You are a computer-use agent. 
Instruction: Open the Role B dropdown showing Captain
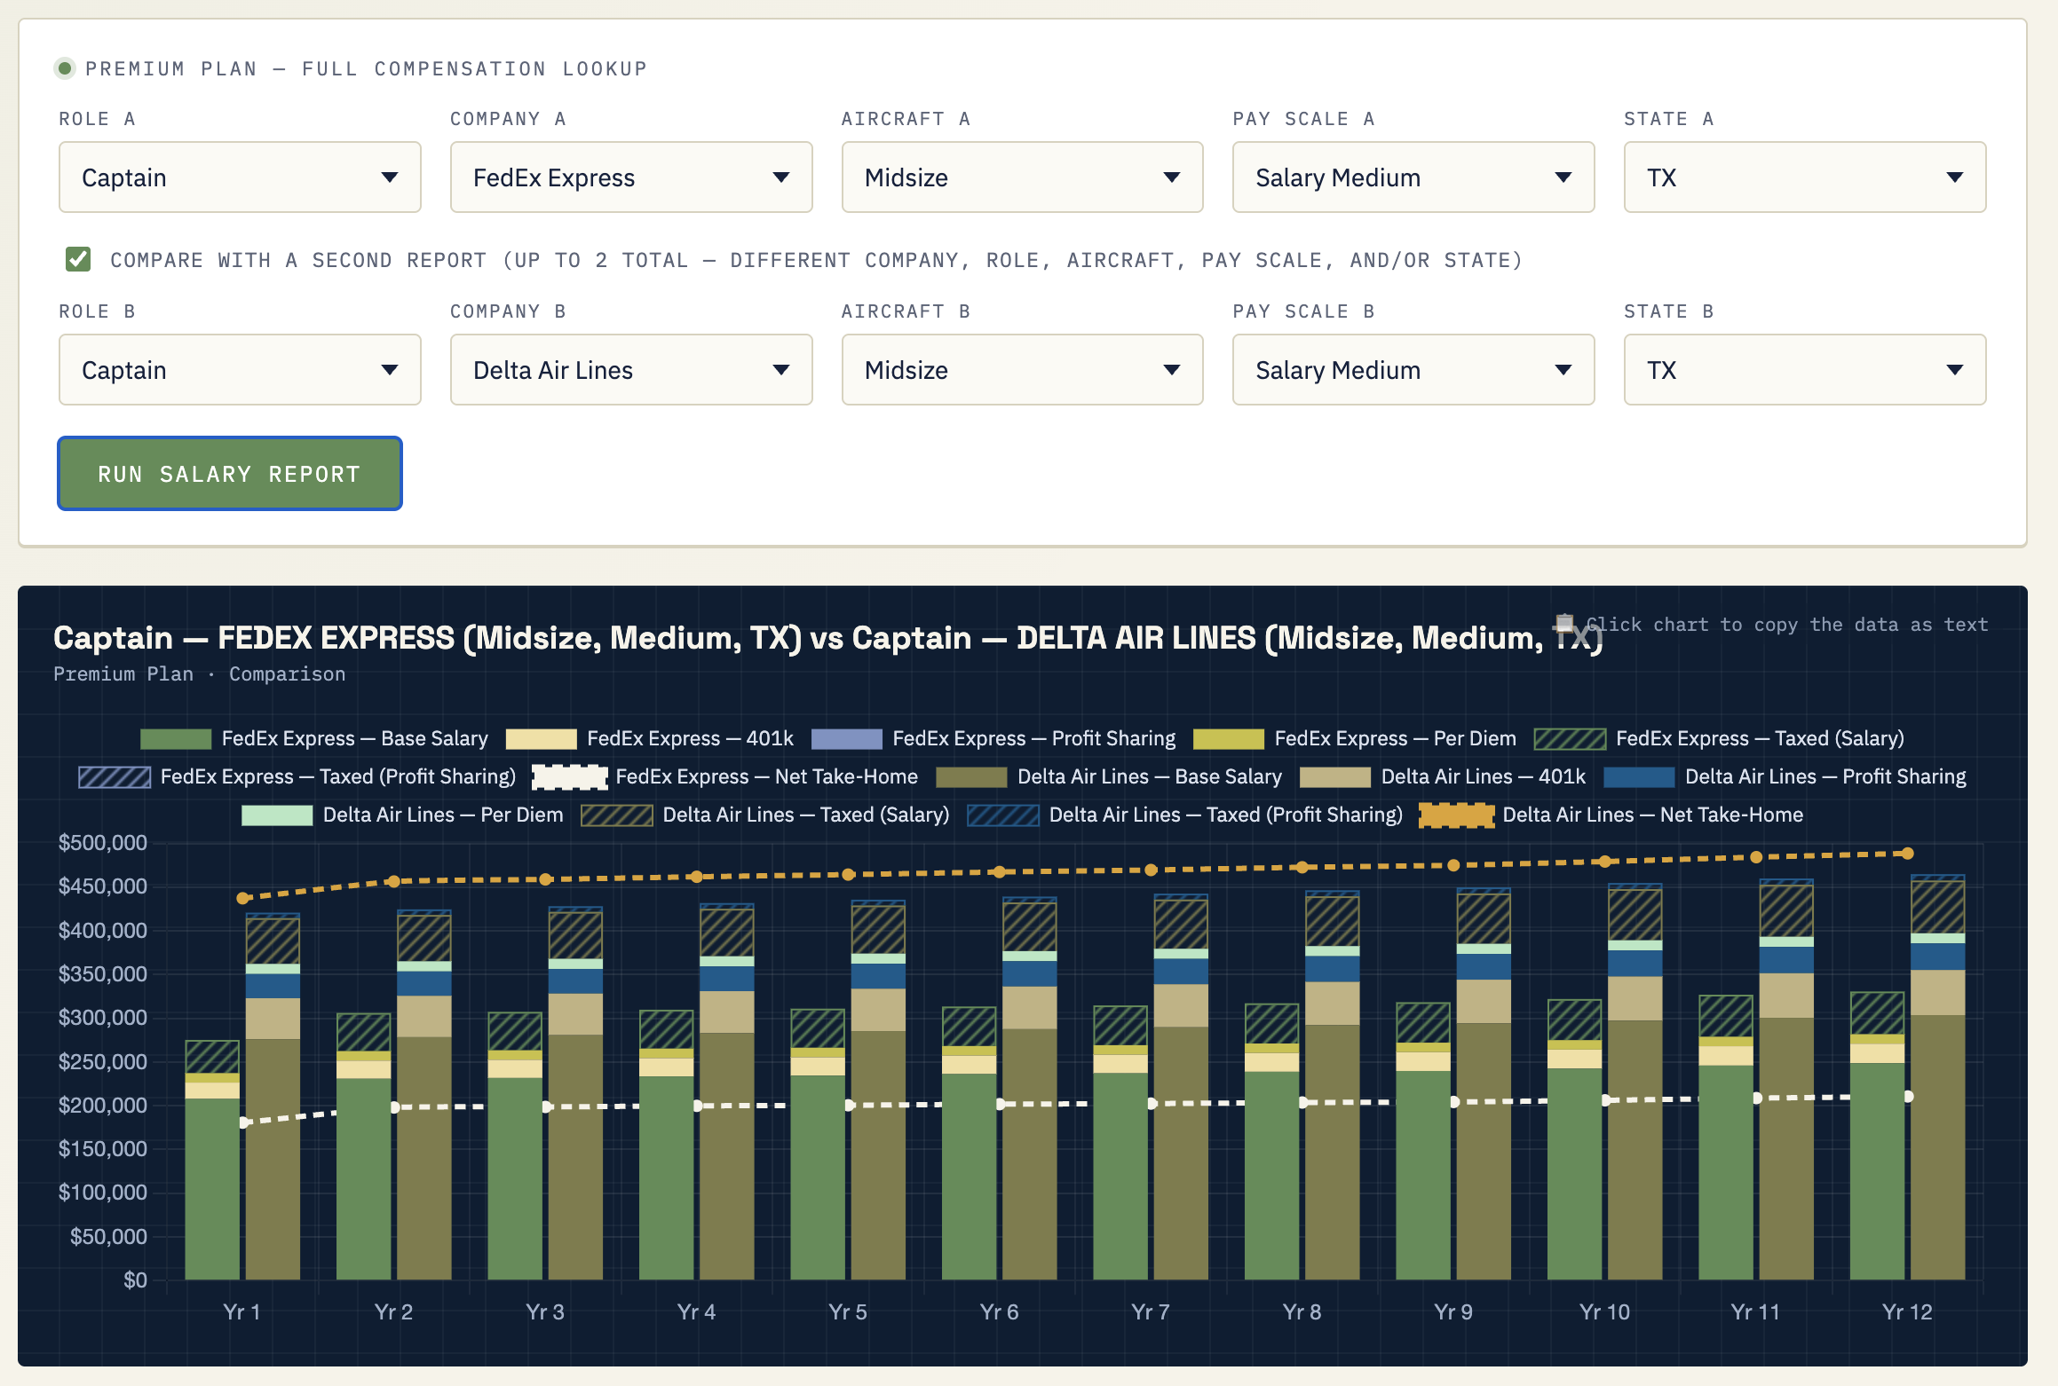tap(240, 370)
